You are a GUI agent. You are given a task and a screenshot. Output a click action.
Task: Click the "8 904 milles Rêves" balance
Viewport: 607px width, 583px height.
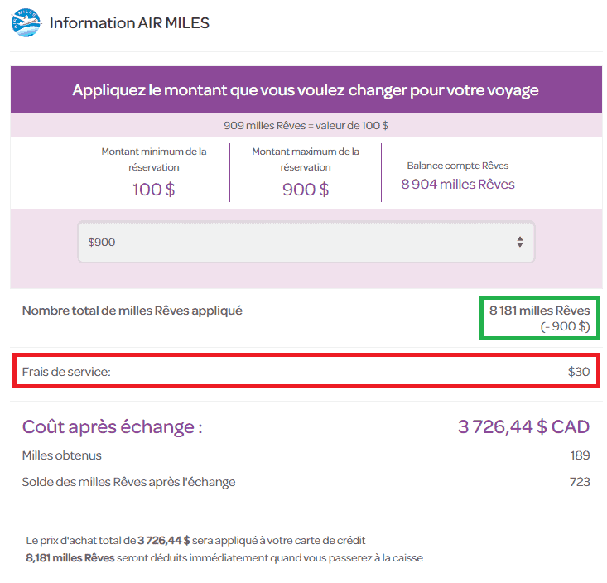(458, 184)
